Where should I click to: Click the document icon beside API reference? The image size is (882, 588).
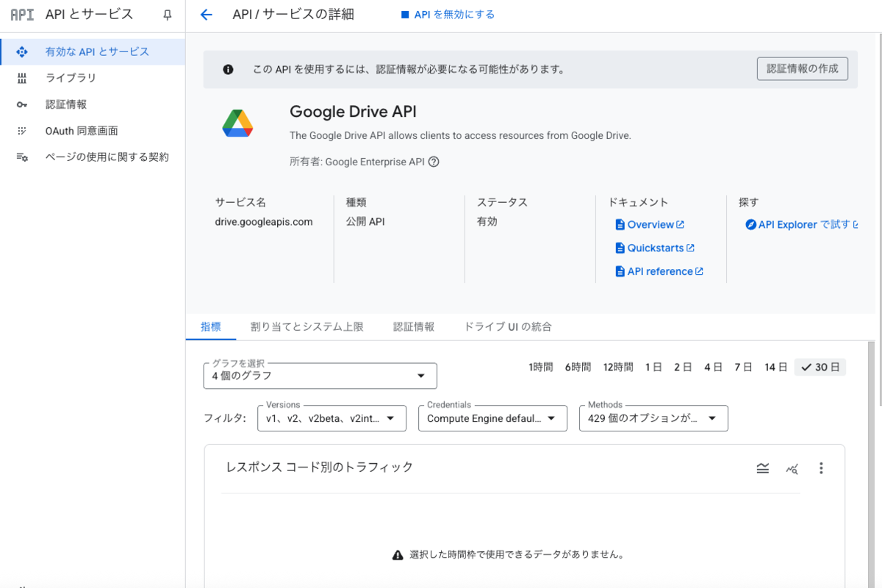(620, 272)
